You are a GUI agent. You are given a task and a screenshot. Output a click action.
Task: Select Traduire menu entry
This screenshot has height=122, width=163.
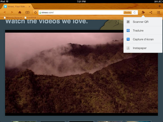[143, 31]
